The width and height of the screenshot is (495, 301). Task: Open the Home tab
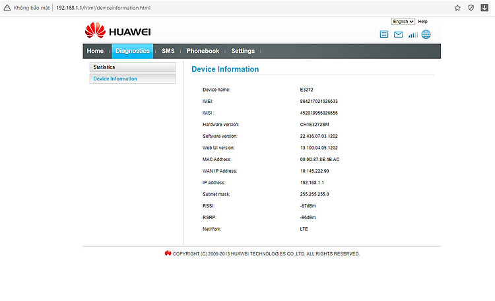pos(95,51)
